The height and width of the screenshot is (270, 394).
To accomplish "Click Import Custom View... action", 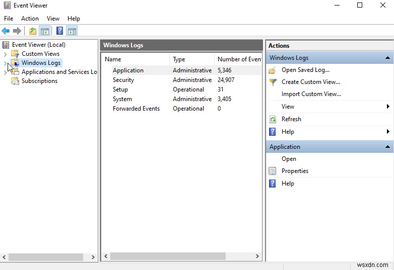I will point(311,94).
